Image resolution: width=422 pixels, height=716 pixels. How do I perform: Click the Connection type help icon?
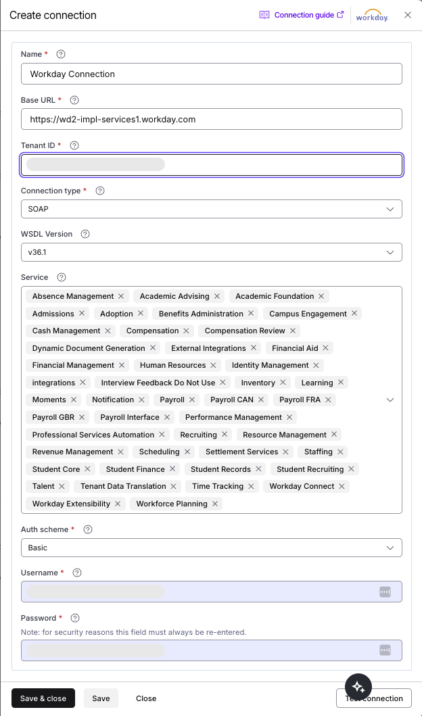[x=100, y=191]
